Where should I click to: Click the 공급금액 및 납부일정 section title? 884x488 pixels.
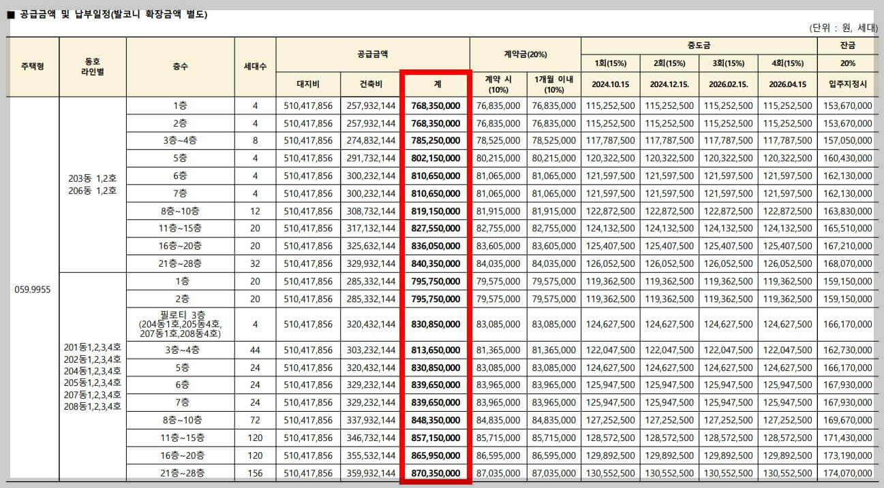coord(106,14)
